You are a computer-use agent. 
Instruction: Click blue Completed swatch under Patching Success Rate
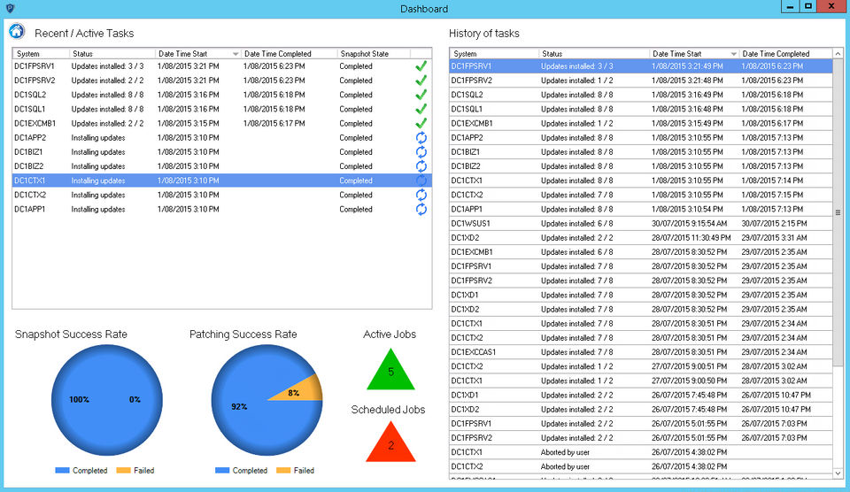(222, 471)
